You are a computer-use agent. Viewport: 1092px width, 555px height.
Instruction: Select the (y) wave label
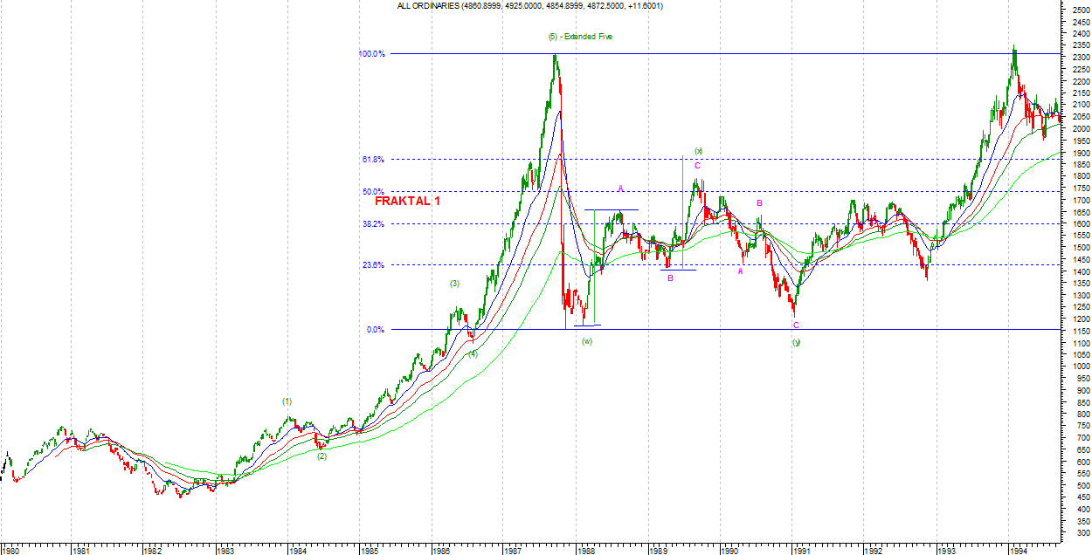(x=796, y=342)
